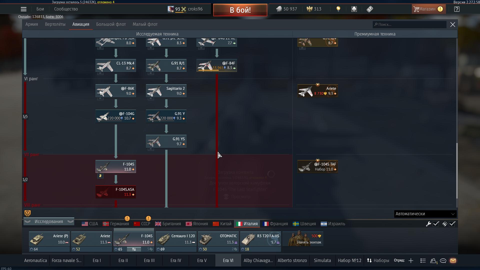Expand group under CL-13 Mk.4 card
The width and height of the screenshot is (480, 270).
[x=100, y=73]
